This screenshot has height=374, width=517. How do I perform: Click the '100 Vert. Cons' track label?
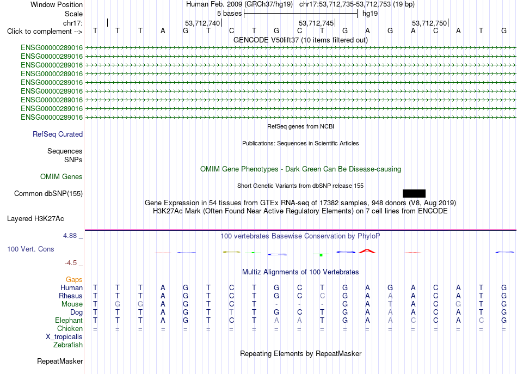coord(30,249)
